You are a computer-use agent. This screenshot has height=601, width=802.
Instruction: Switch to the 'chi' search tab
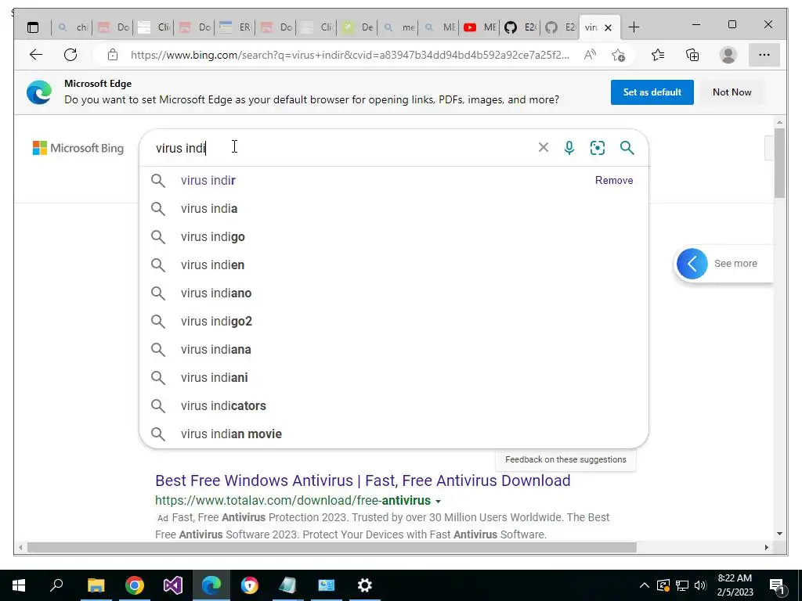point(72,27)
